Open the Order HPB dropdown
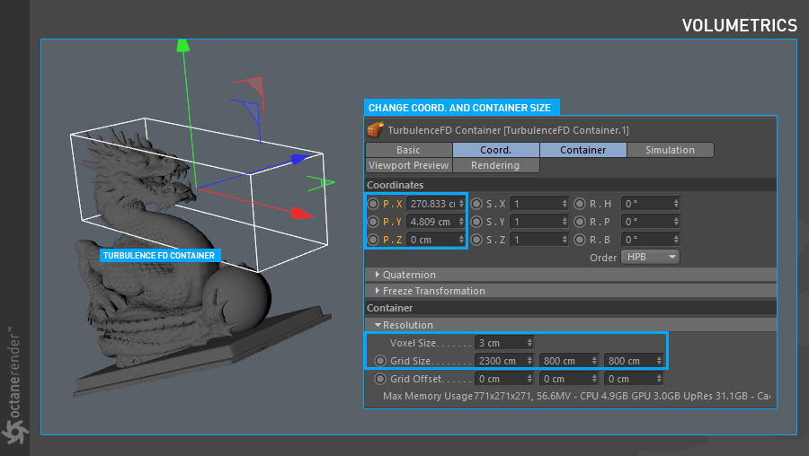This screenshot has width=809, height=456. coord(650,258)
